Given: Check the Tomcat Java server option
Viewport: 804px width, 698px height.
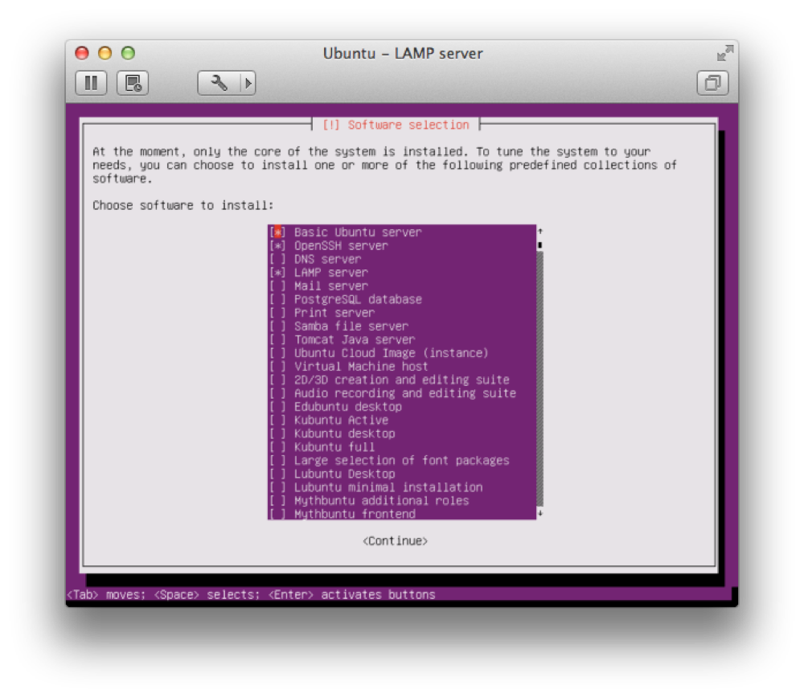Looking at the screenshot, I should point(278,339).
